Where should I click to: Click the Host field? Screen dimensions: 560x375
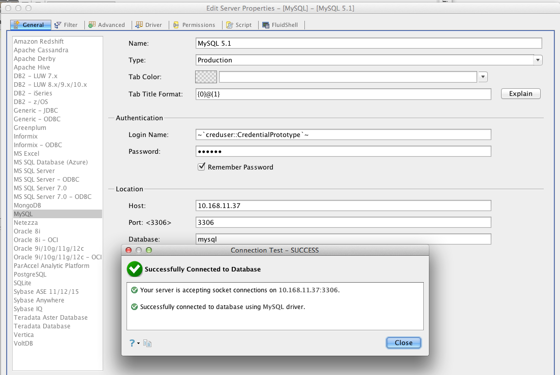(343, 206)
